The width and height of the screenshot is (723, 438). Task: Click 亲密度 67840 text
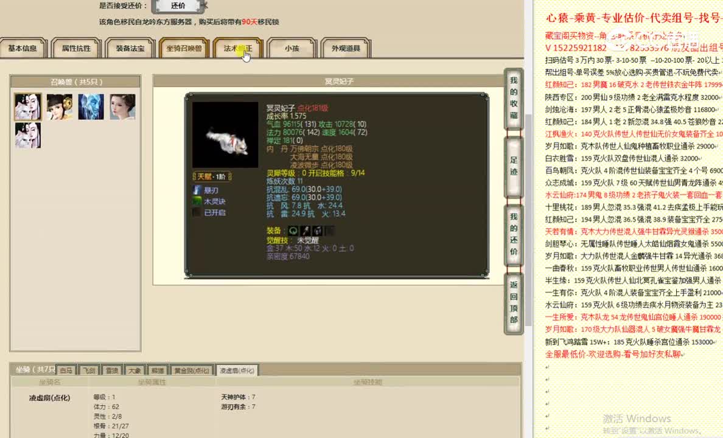pyautogui.click(x=288, y=256)
